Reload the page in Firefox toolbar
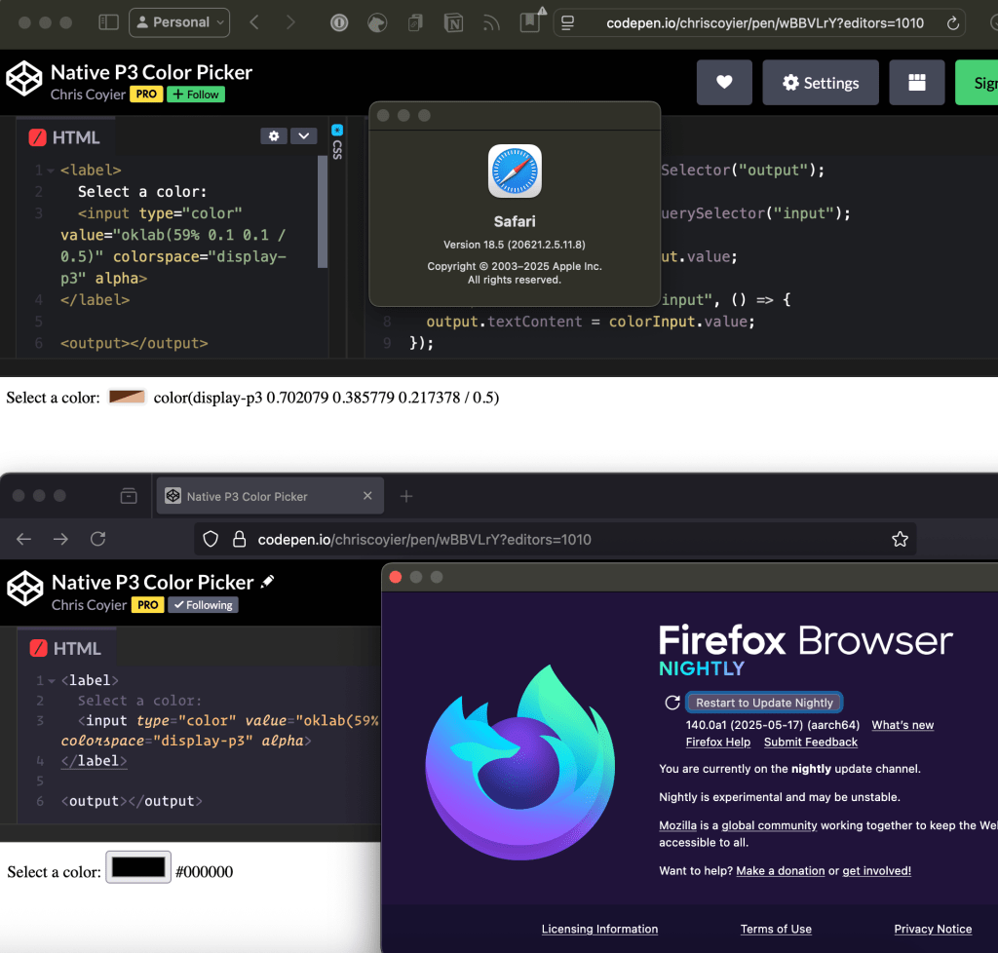The height and width of the screenshot is (953, 998). tap(97, 539)
